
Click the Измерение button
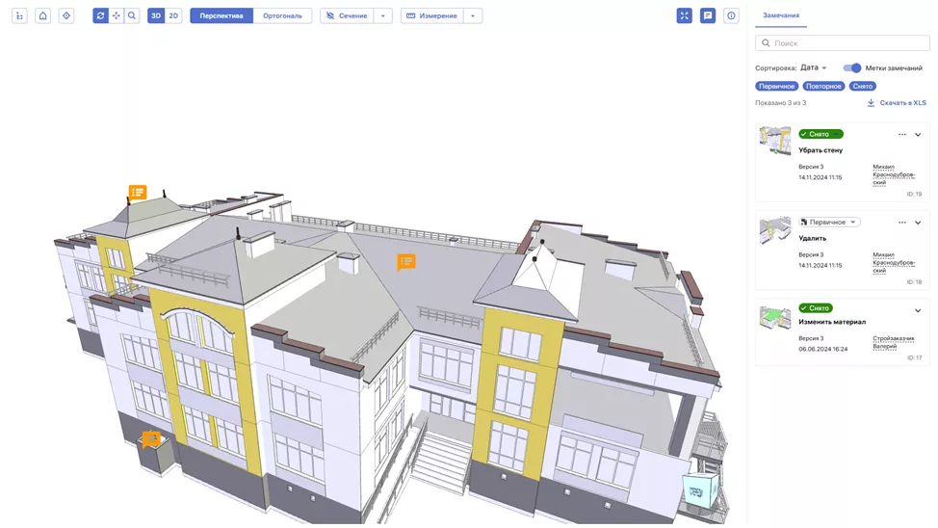pos(432,15)
